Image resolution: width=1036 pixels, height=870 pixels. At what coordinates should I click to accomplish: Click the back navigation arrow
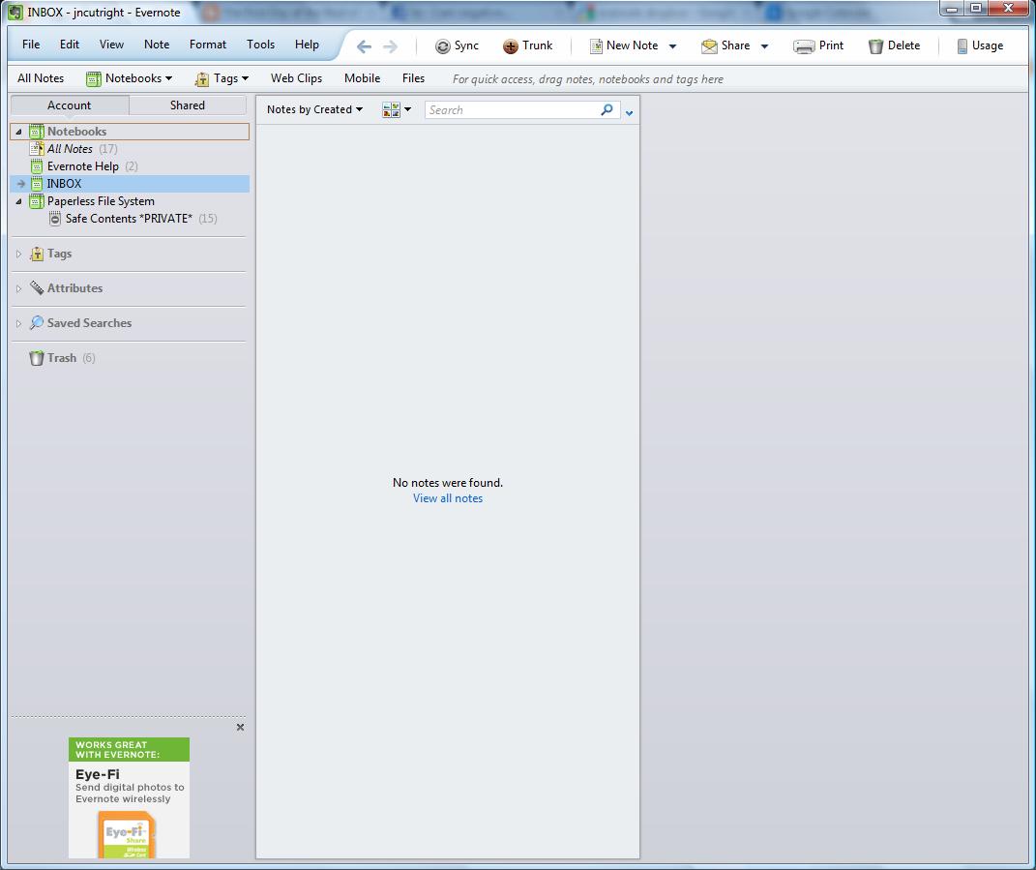pyautogui.click(x=363, y=45)
